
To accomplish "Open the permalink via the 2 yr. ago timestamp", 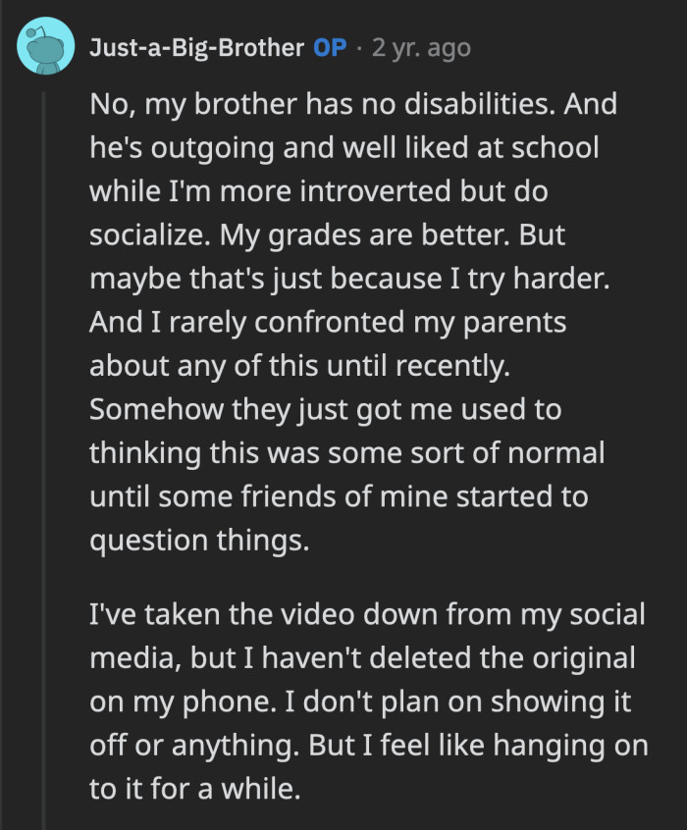I will 421,45.
